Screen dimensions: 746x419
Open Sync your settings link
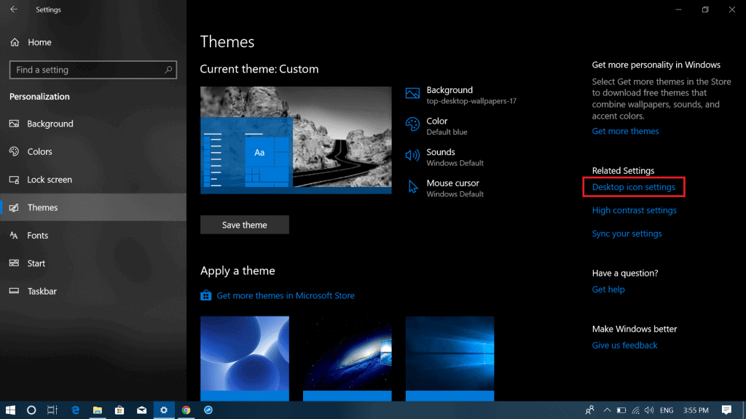click(627, 234)
